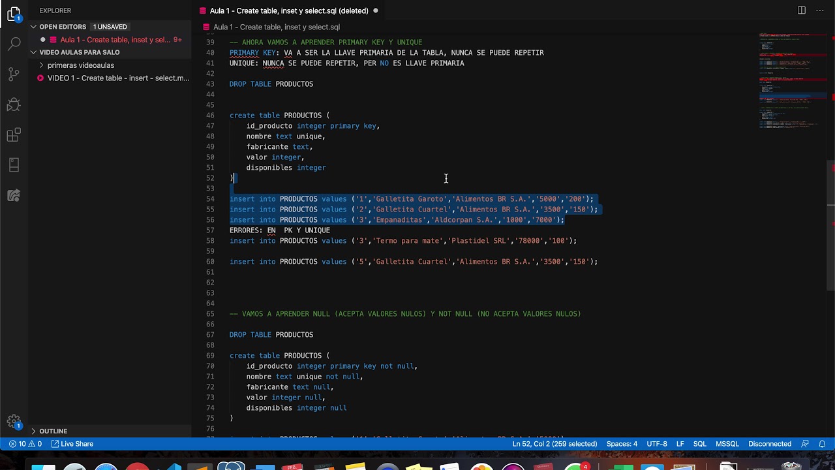Viewport: 835px width, 470px height.
Task: Click the 9+ problems badge on Aula 1
Action: [177, 40]
